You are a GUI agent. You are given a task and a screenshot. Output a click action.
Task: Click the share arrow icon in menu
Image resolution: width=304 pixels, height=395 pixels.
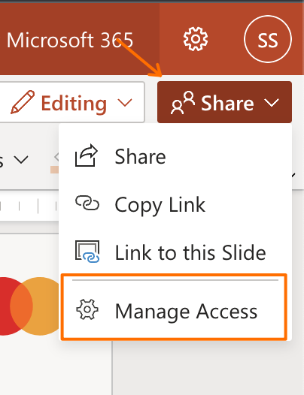click(x=87, y=155)
